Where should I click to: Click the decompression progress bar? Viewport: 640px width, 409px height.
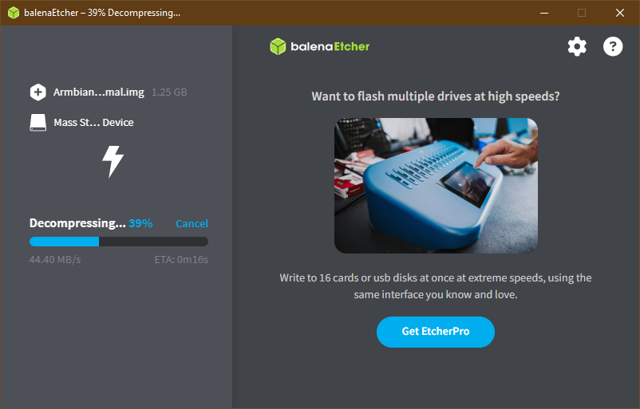(119, 242)
